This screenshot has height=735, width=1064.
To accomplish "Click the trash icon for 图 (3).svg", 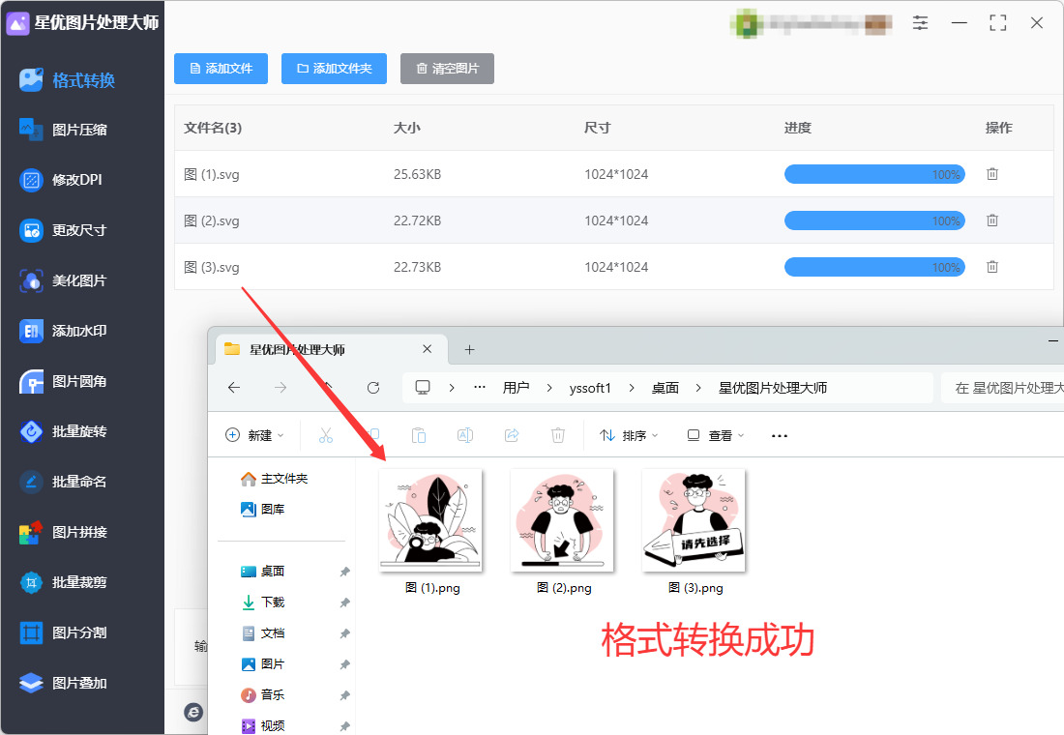I will tap(992, 267).
